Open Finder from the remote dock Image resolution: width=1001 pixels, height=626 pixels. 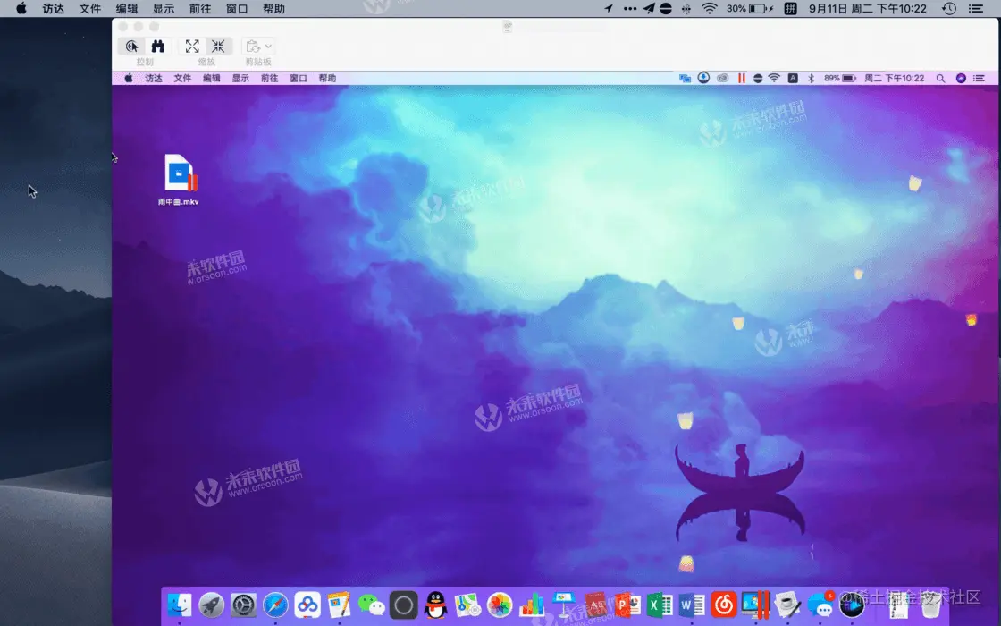pos(180,605)
